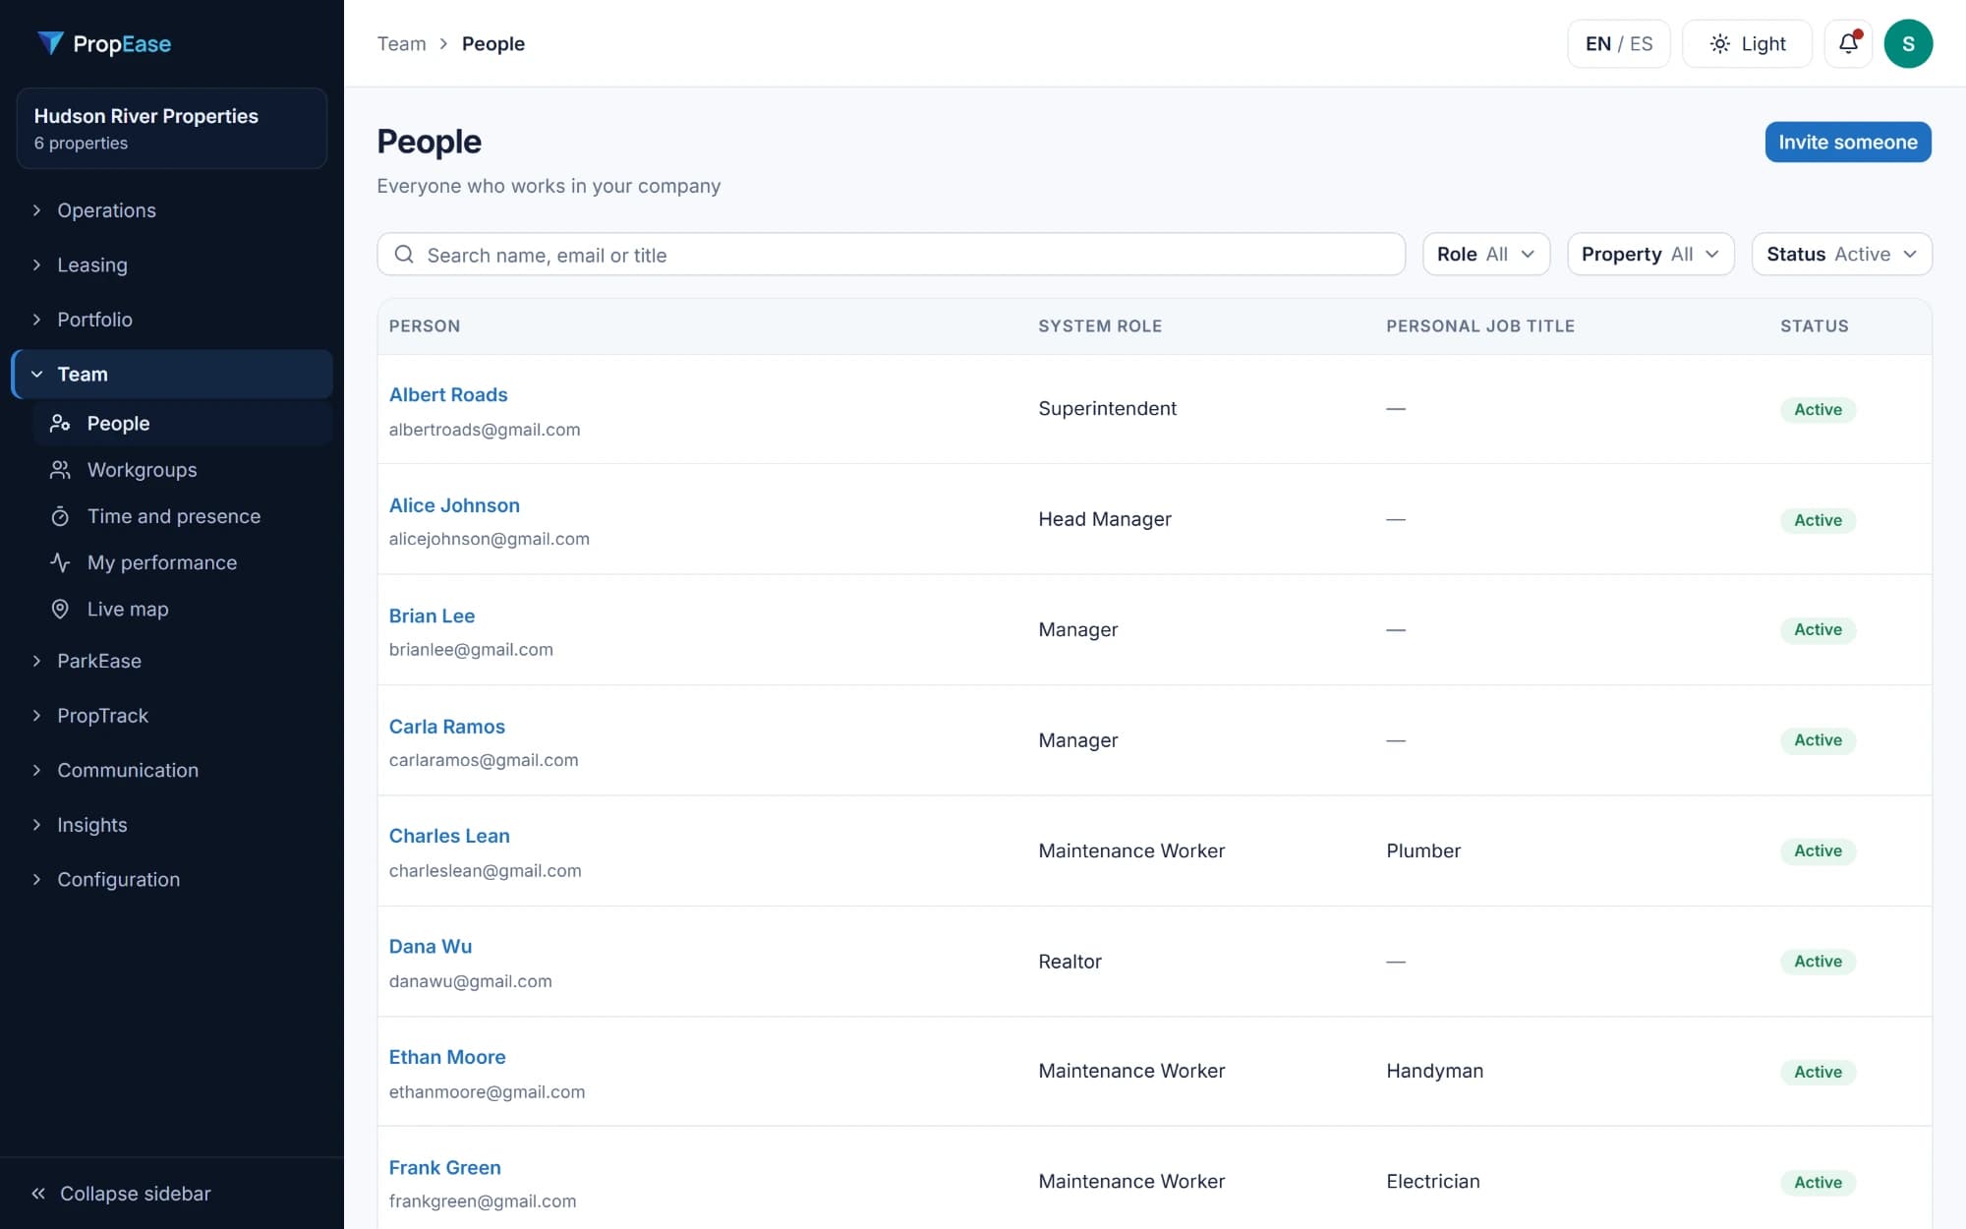This screenshot has width=1966, height=1229.
Task: Expand the Operations section
Action: coord(172,210)
